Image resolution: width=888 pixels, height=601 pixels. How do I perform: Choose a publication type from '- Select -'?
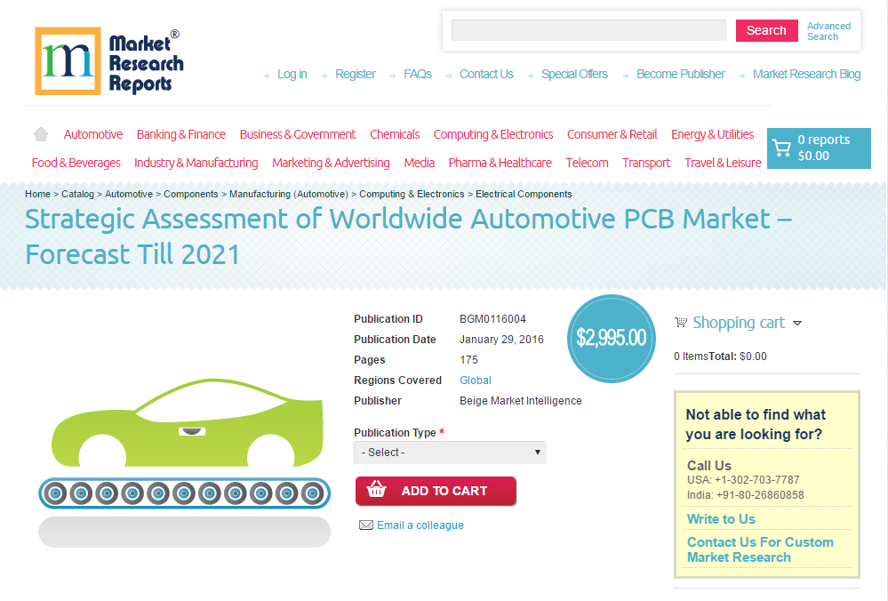tap(449, 453)
